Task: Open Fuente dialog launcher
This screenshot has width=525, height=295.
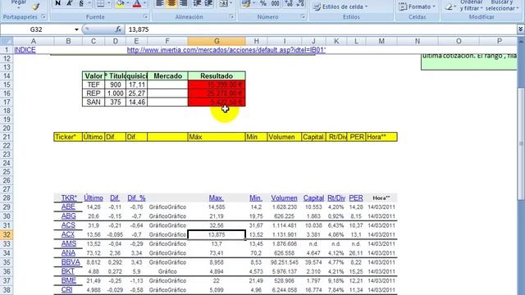Action: pyautogui.click(x=145, y=16)
